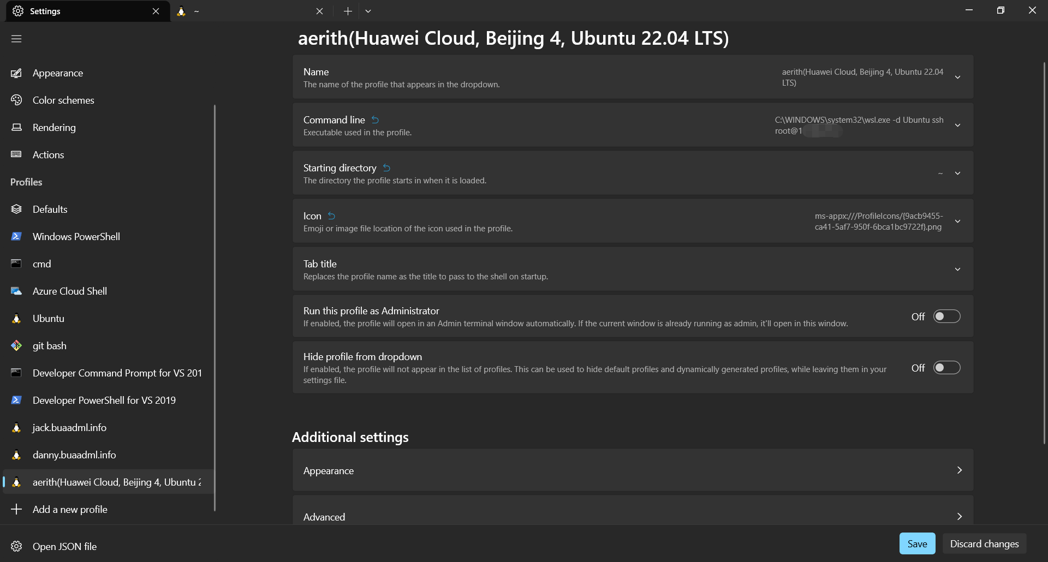Switch to the tilde Linux terminal tab
Viewport: 1048px width, 562px height.
251,11
